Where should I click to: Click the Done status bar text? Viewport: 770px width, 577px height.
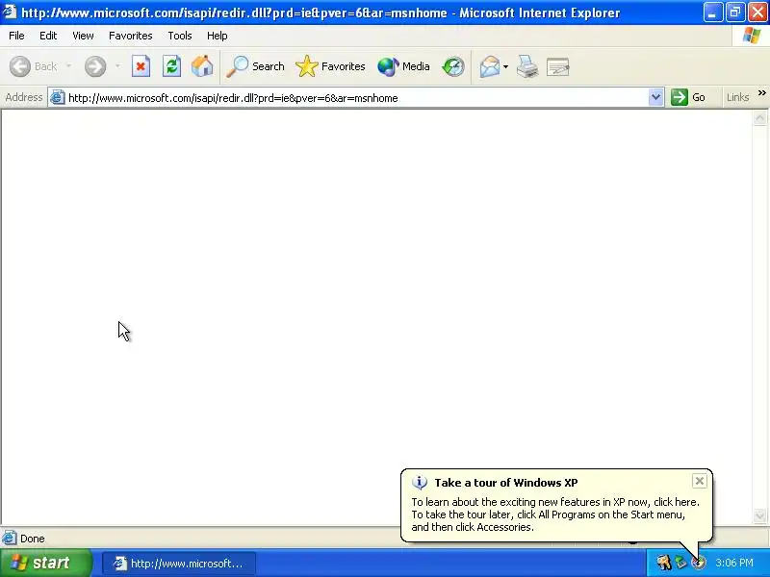click(x=33, y=539)
